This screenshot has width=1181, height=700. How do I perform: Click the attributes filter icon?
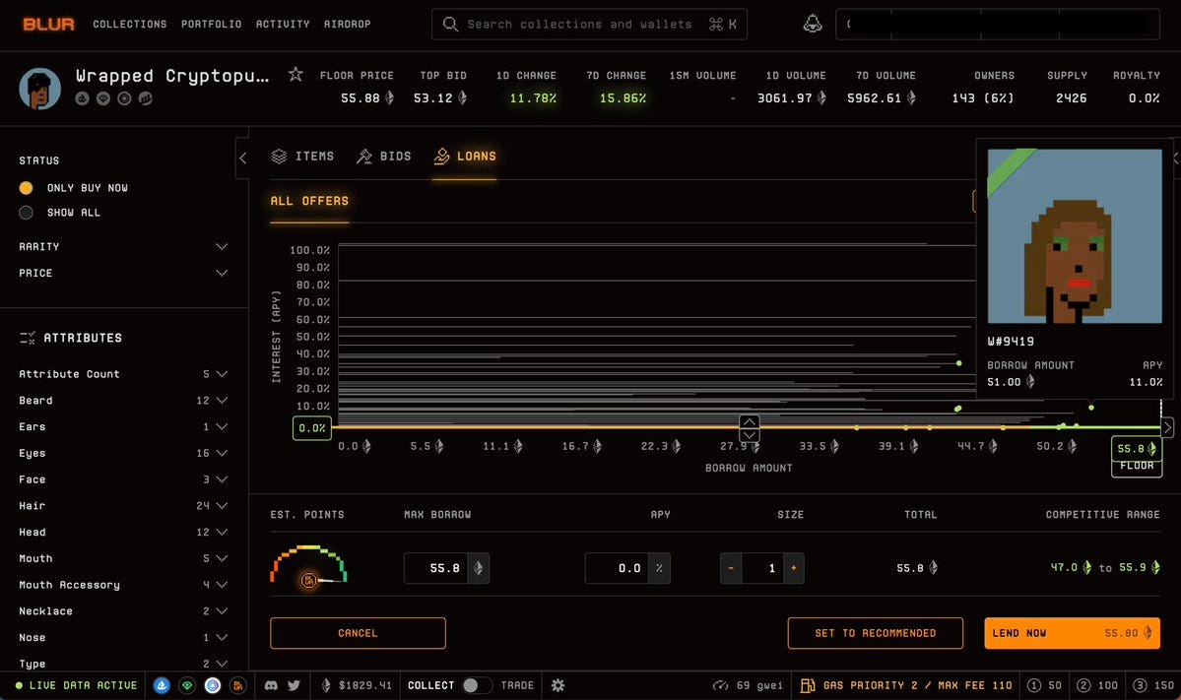[28, 338]
